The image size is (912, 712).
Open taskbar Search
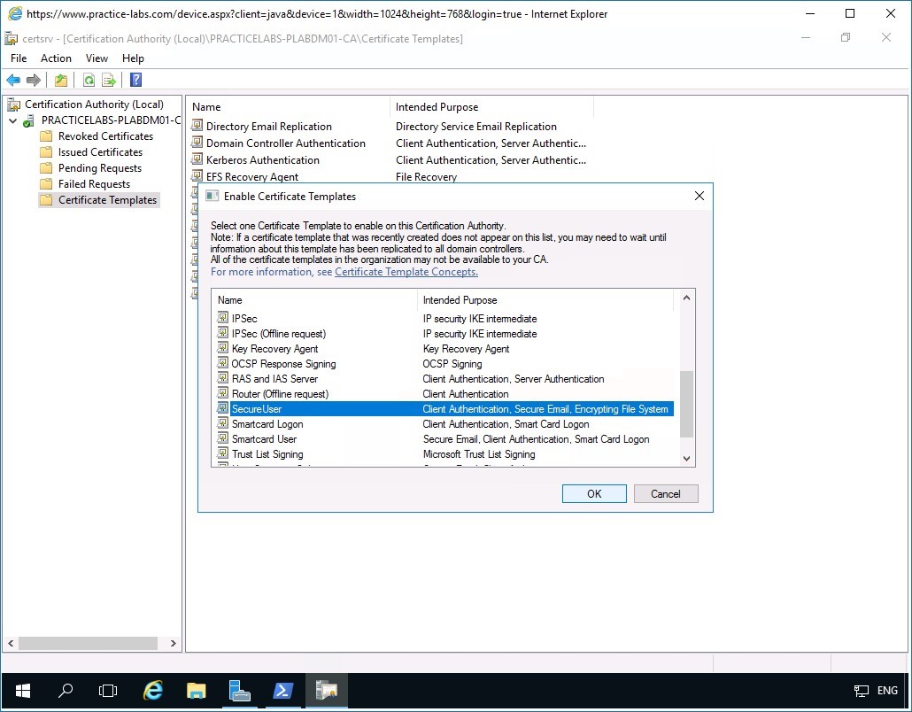tap(66, 691)
